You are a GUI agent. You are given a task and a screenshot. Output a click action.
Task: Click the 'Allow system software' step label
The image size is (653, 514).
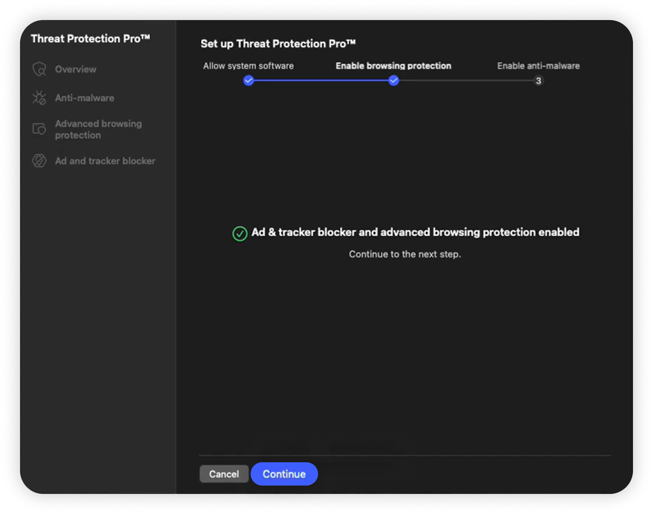tap(248, 66)
